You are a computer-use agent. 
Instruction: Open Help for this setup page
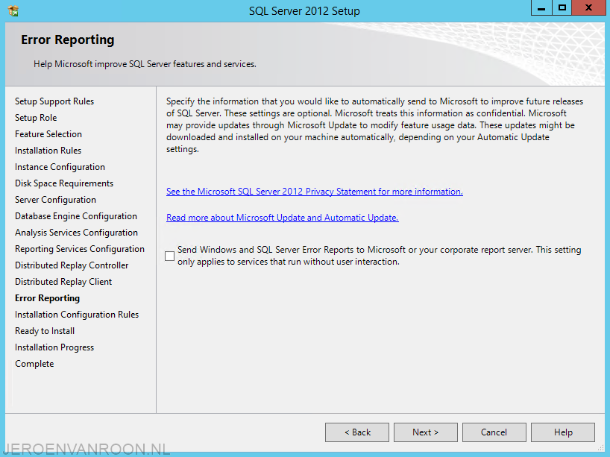563,432
